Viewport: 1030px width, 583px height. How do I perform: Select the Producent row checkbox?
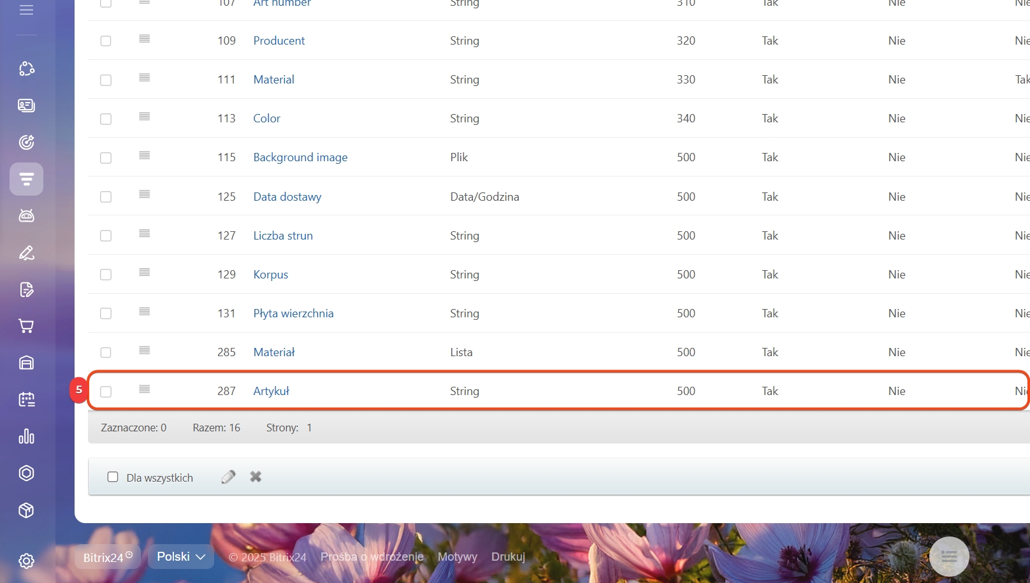(x=106, y=41)
